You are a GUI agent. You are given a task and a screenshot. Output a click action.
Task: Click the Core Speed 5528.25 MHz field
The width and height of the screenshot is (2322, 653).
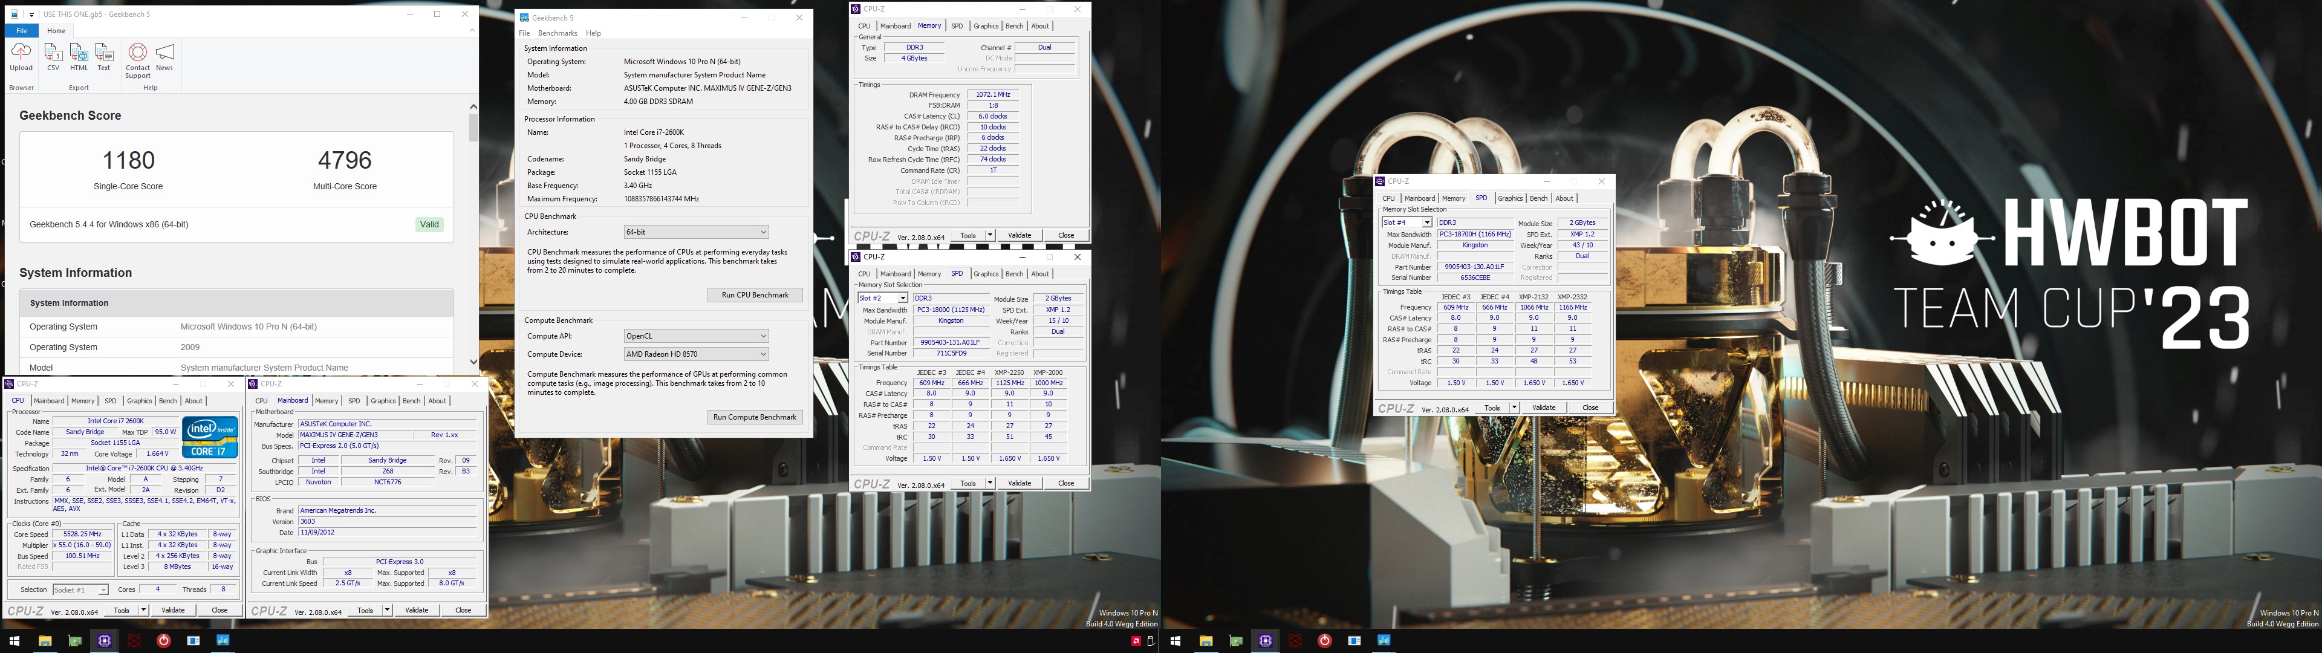[83, 534]
